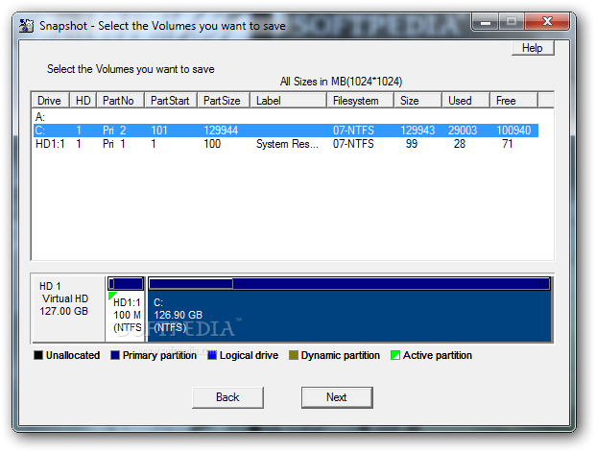Sort volumes by Free column
This screenshot has height=452, width=596.
point(513,101)
